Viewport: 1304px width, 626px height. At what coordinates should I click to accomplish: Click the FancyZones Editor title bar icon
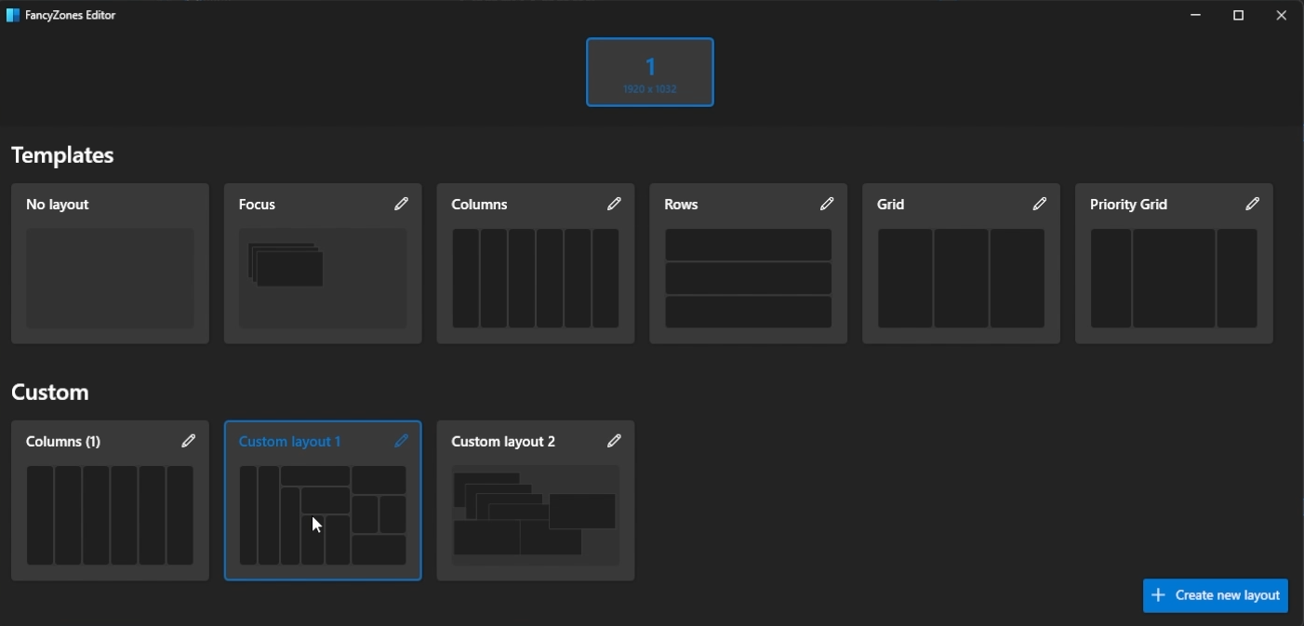tap(12, 14)
